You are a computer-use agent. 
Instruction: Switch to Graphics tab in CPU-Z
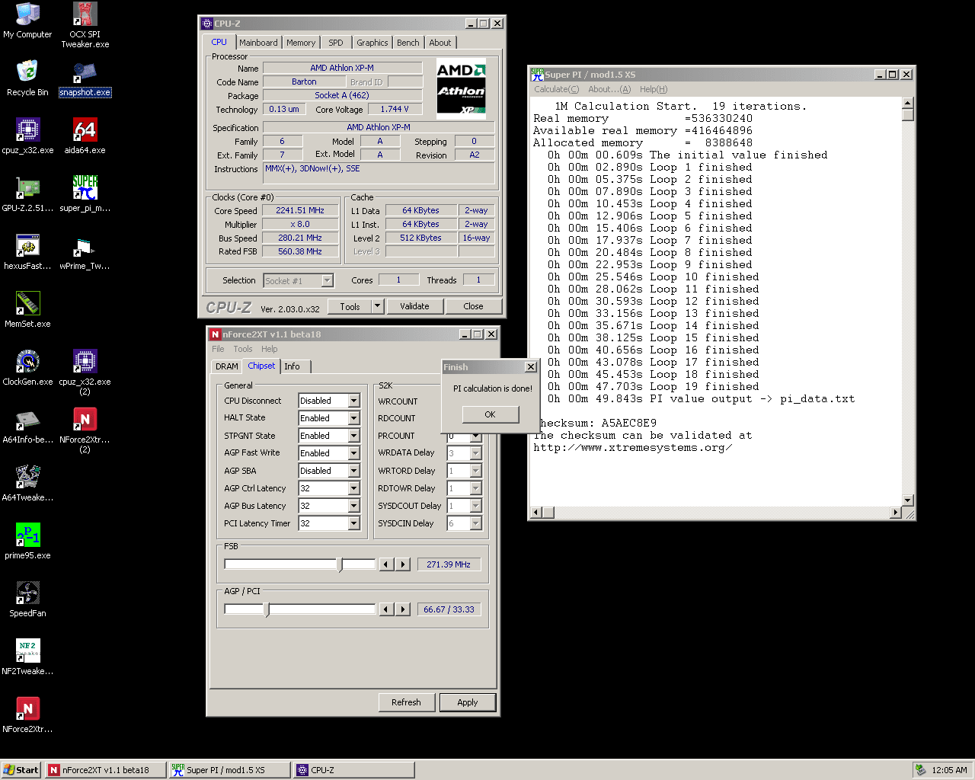click(x=372, y=43)
